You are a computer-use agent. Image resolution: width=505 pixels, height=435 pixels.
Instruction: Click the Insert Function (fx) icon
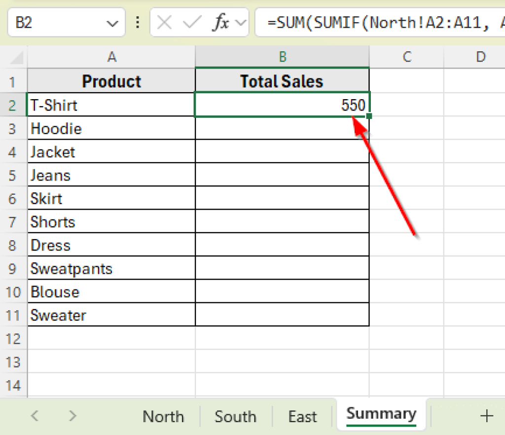(x=221, y=22)
